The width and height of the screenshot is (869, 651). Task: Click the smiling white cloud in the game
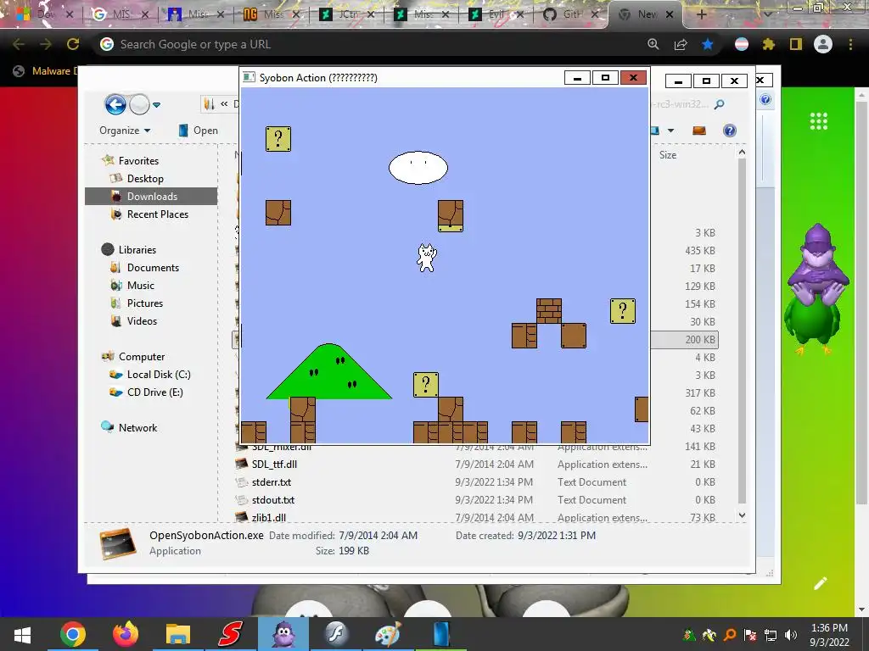418,168
